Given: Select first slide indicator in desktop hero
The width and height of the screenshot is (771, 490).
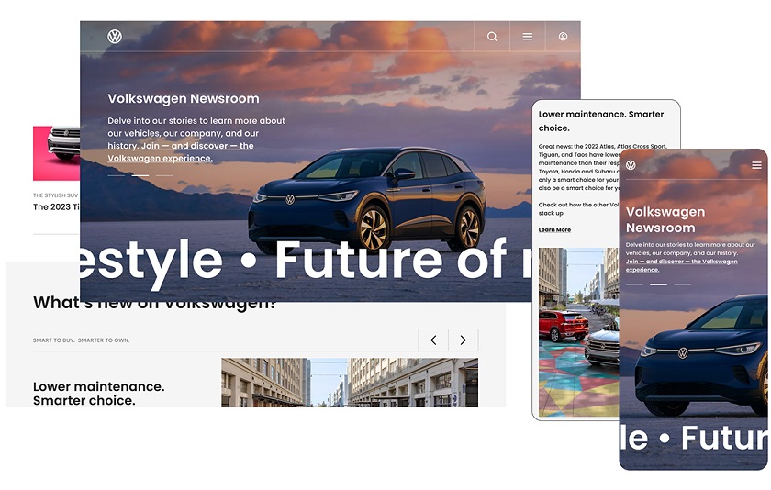Looking at the screenshot, I should [116, 174].
